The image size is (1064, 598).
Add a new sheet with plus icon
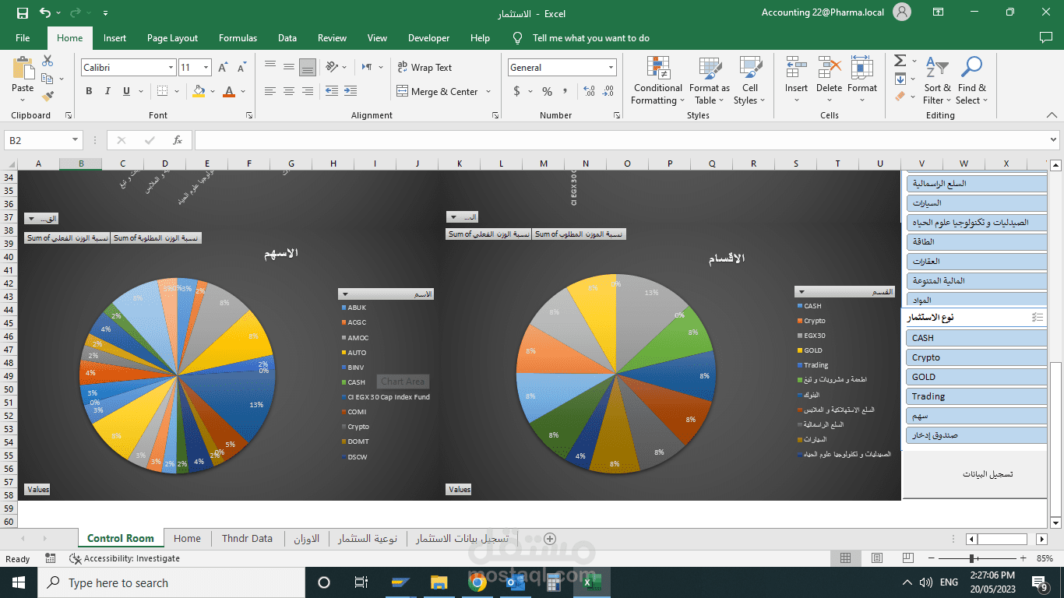coord(549,539)
